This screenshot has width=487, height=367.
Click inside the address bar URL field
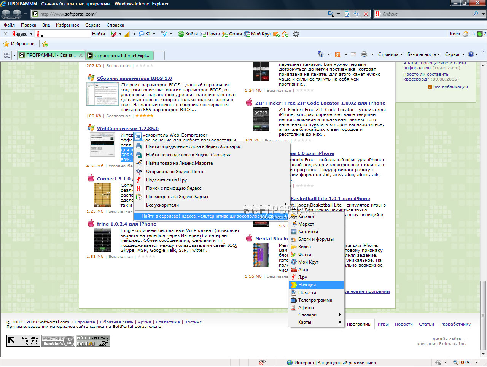click(179, 14)
